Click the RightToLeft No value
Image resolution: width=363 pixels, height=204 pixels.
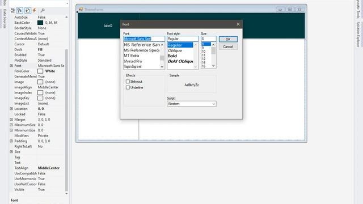click(x=40, y=146)
